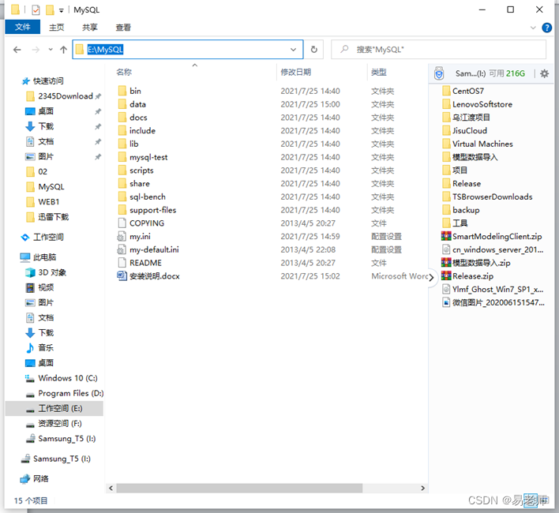Viewport: 559px width, 513px height.
Task: Refresh the current folder view
Action: [313, 49]
